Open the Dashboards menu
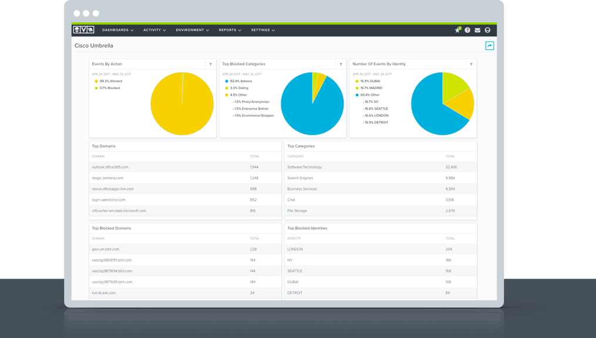The image size is (596, 338). [x=118, y=30]
